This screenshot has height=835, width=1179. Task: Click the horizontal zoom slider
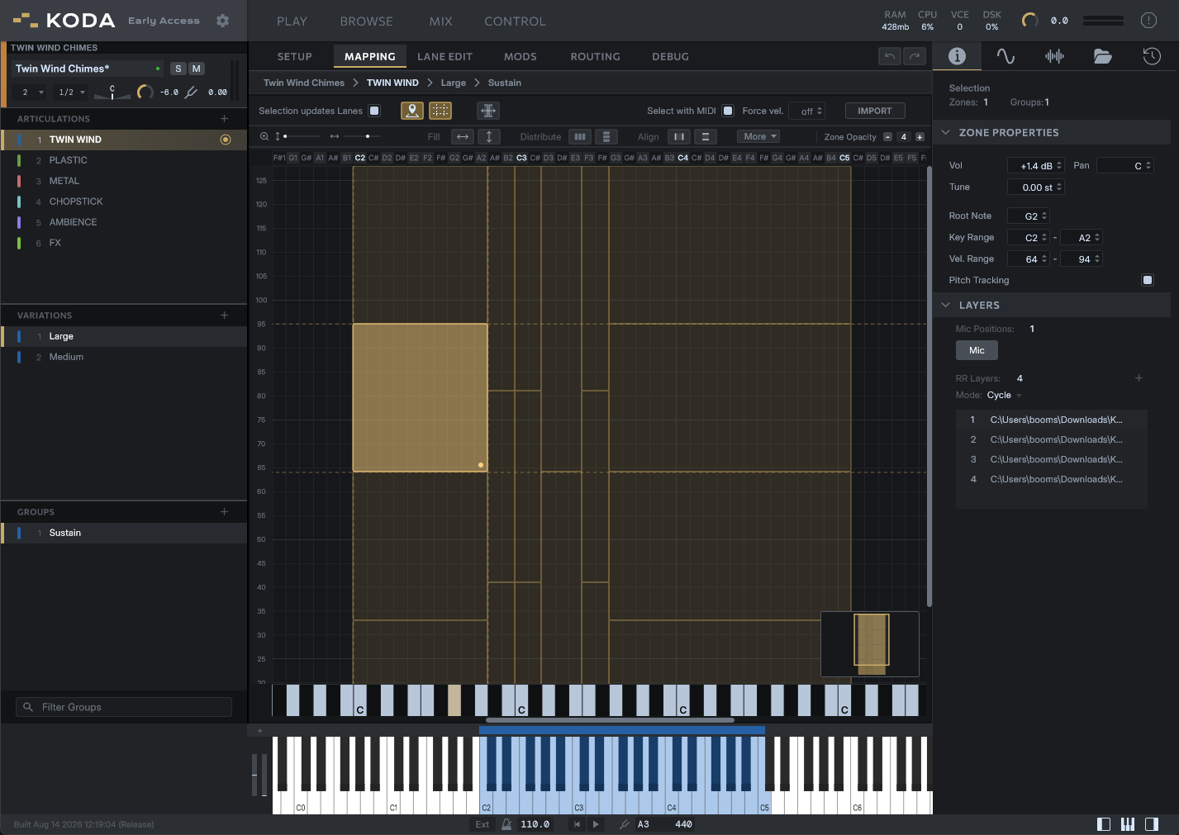362,136
